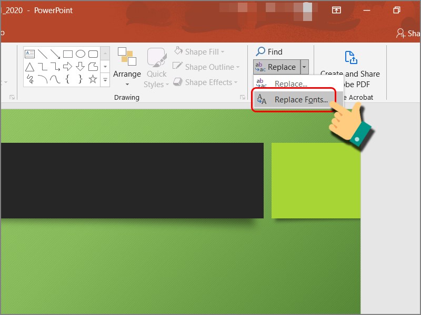Viewport: 421px width, 315px height.
Task: Open Drawing group dialog launcher
Action: pos(243,97)
